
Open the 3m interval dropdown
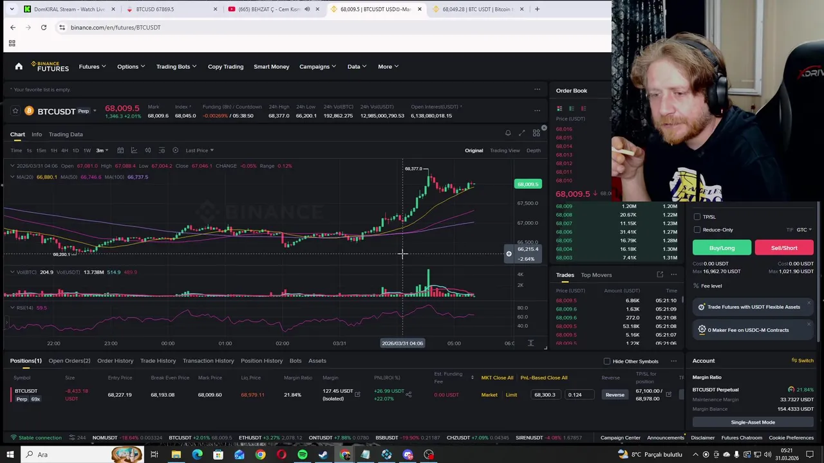point(102,150)
